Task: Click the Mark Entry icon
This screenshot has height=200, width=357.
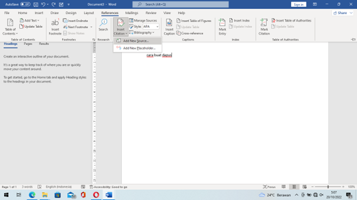Action: [x=222, y=27]
